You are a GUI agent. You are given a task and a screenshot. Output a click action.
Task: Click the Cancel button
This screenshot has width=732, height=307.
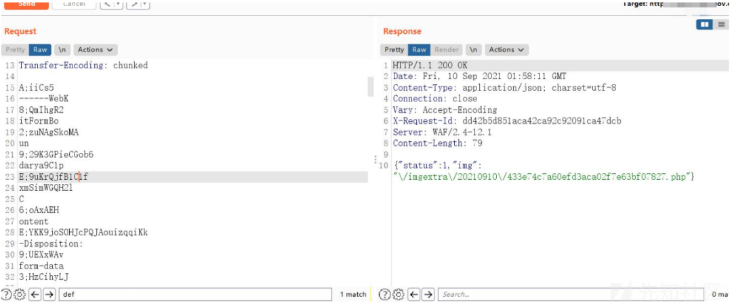click(74, 4)
